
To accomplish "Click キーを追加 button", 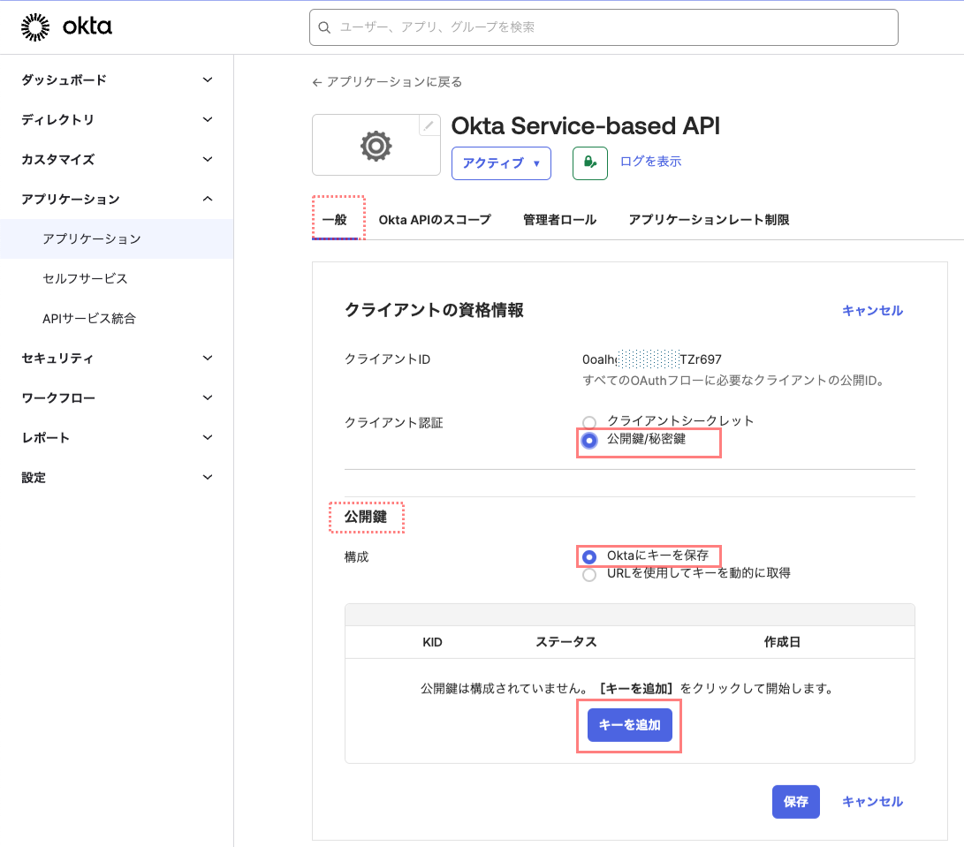I will [629, 725].
